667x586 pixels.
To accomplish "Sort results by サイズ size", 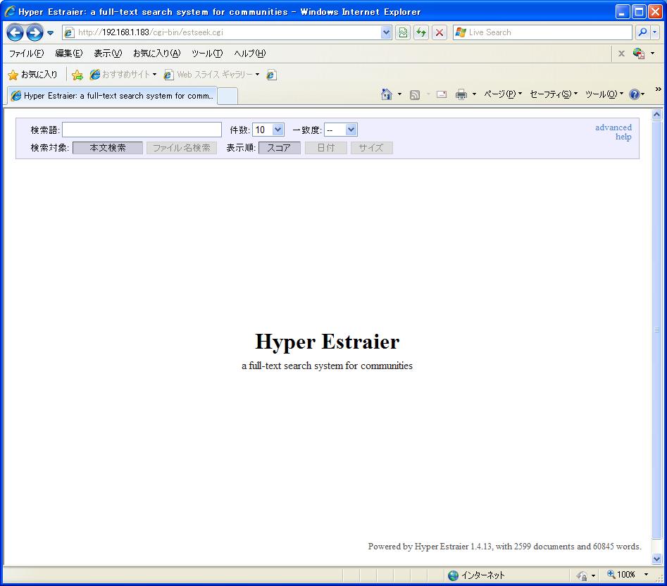I will 371,148.
